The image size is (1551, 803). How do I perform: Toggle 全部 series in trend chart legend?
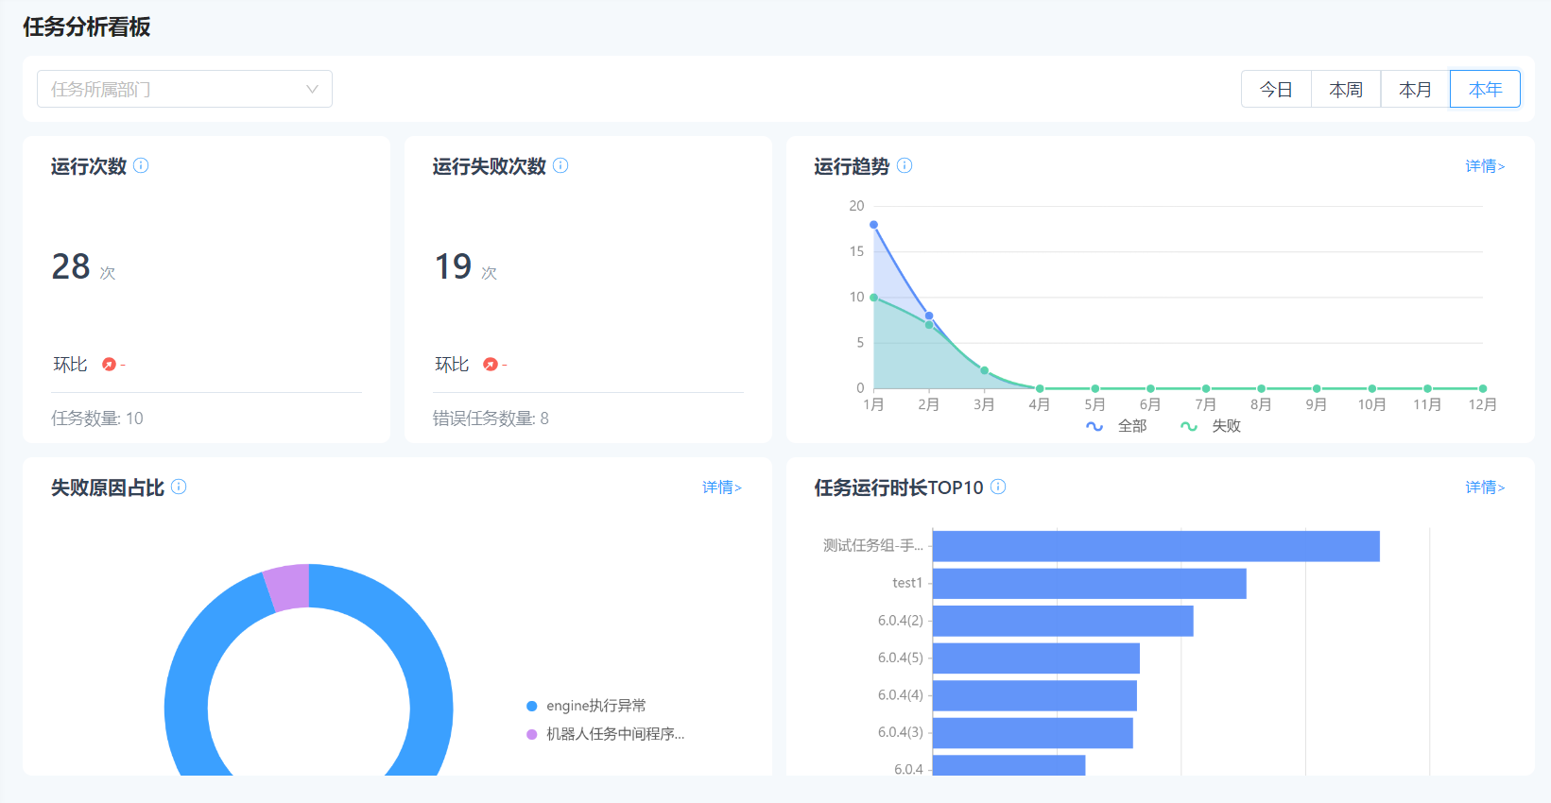(x=1117, y=426)
